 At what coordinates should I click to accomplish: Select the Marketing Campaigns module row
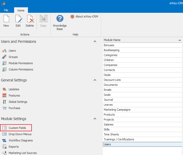[142, 110]
